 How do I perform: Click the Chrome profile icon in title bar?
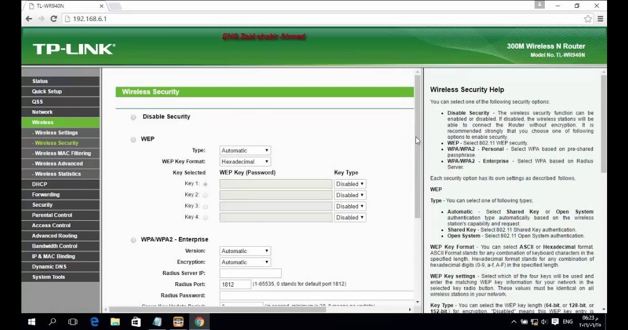coord(540,5)
